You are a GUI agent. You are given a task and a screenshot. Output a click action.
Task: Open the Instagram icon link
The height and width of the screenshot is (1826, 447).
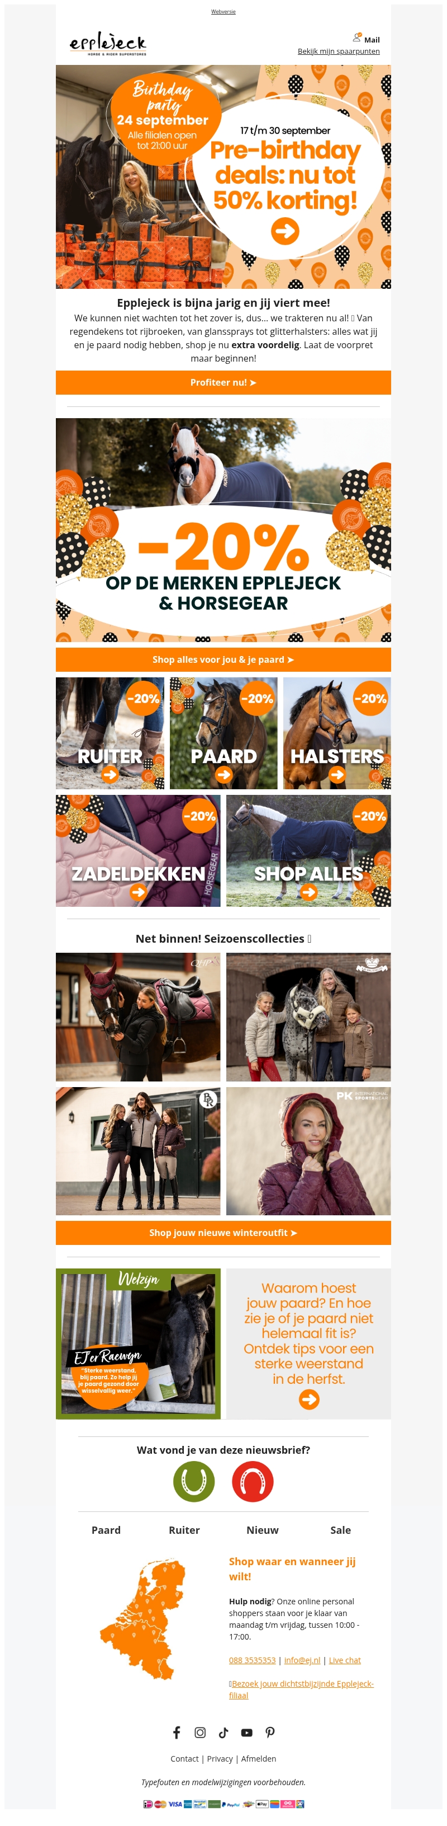click(200, 1733)
